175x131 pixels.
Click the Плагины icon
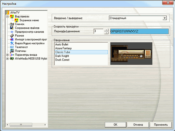pyautogui.click(x=12, y=51)
